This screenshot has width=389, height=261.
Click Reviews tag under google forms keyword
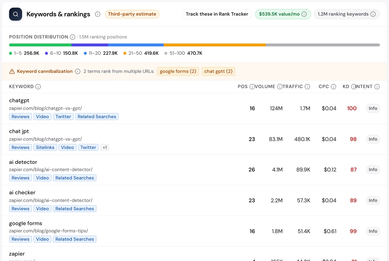click(x=21, y=239)
